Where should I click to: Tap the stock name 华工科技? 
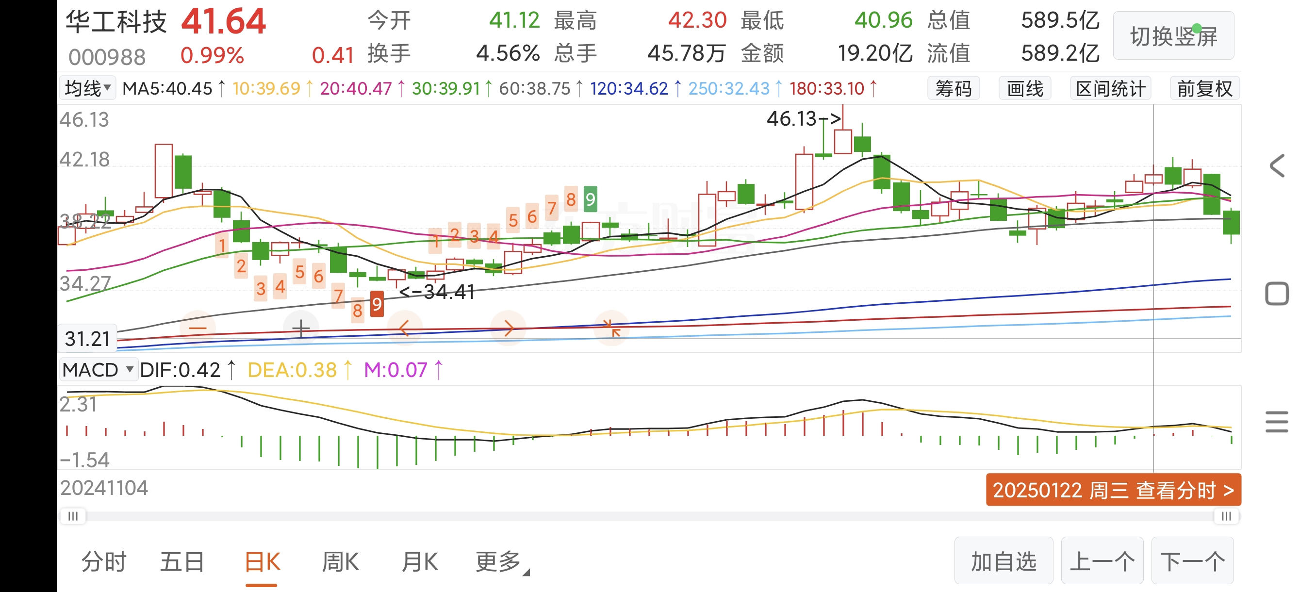pyautogui.click(x=116, y=22)
